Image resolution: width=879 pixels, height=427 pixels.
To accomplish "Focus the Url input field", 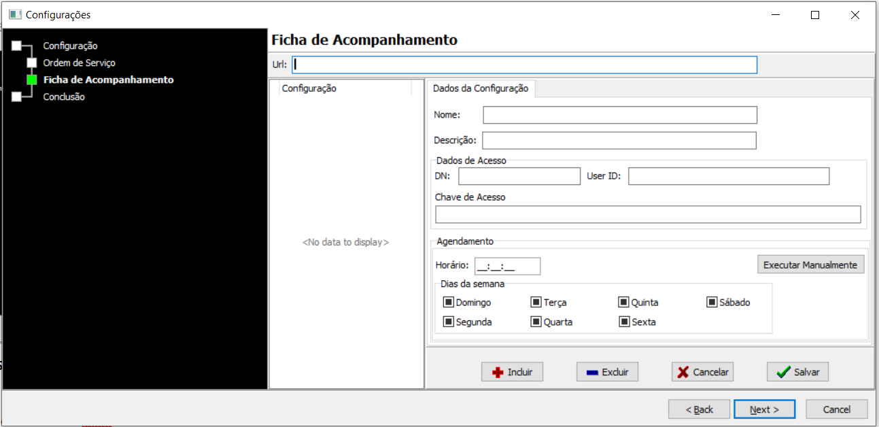I will click(x=524, y=65).
